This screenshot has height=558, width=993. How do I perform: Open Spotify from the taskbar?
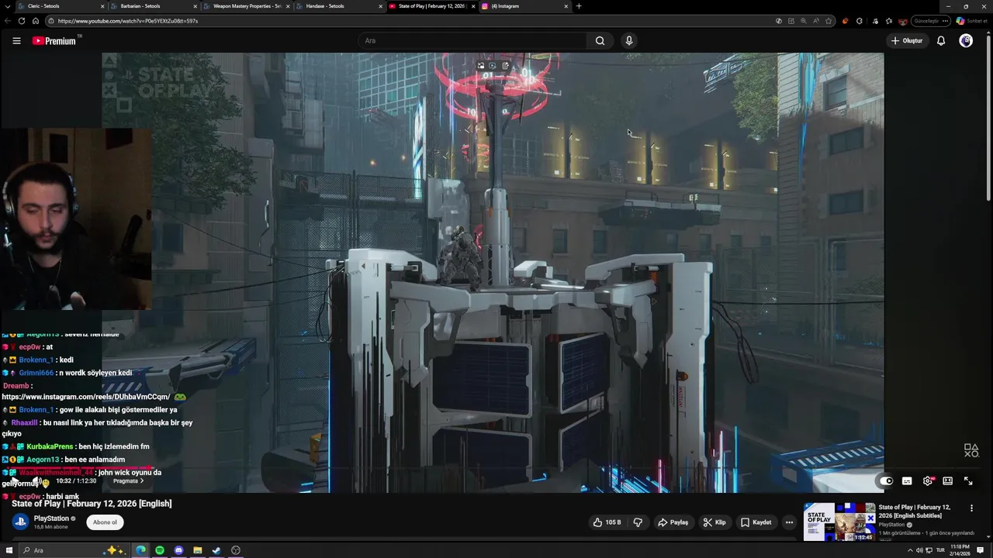click(x=160, y=550)
